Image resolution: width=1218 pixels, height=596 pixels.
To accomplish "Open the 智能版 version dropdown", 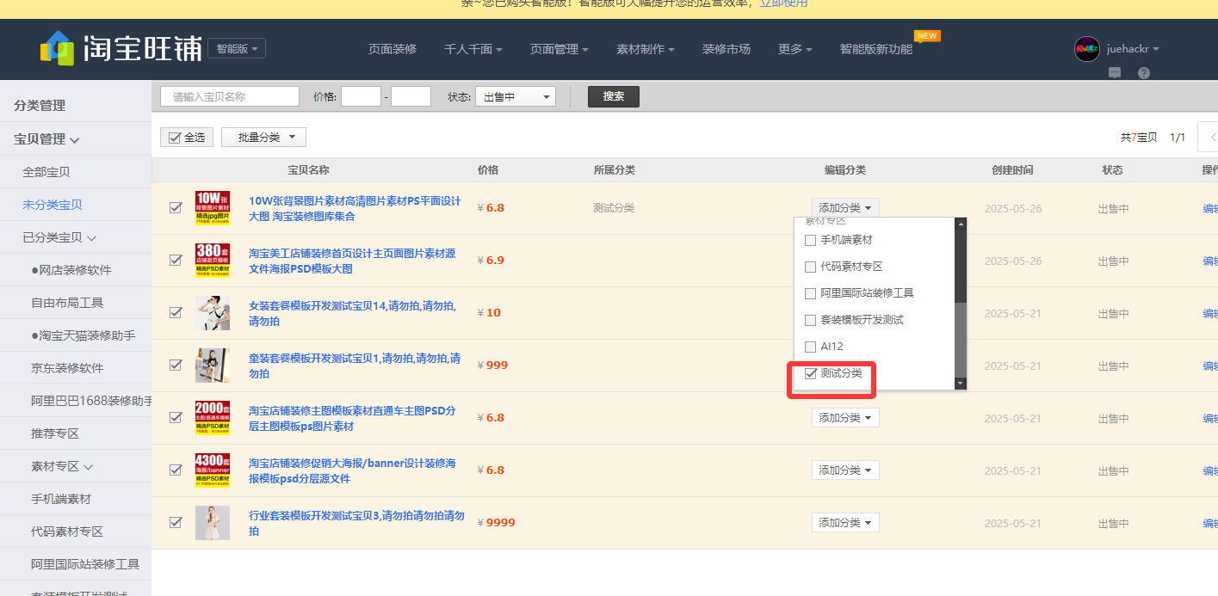I will click(237, 49).
